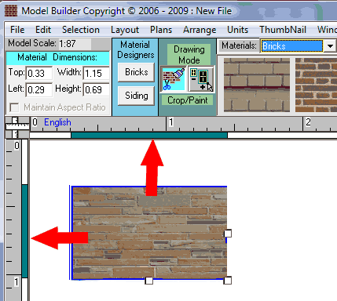
Task: Click the teal horizontal ruler extent bar
Action: pos(149,135)
